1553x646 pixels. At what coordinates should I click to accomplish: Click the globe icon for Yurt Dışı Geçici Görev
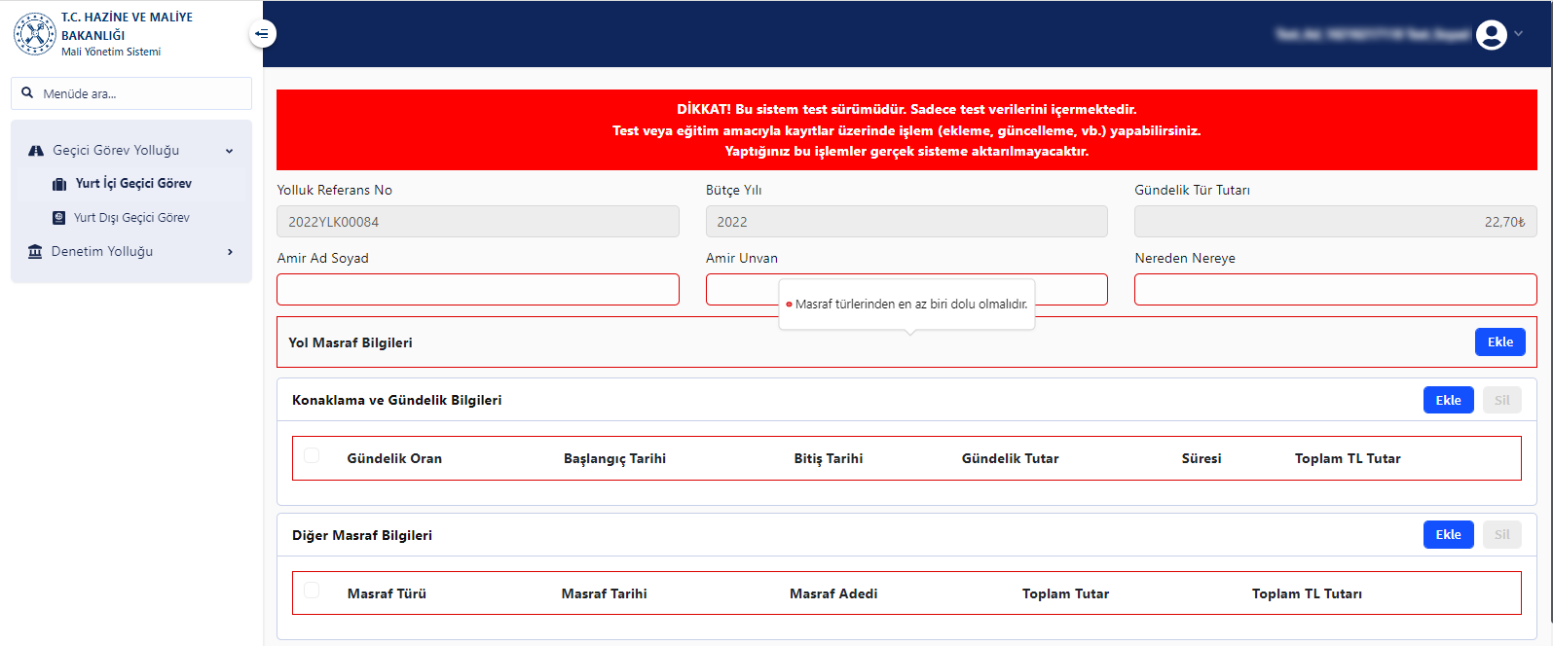59,218
